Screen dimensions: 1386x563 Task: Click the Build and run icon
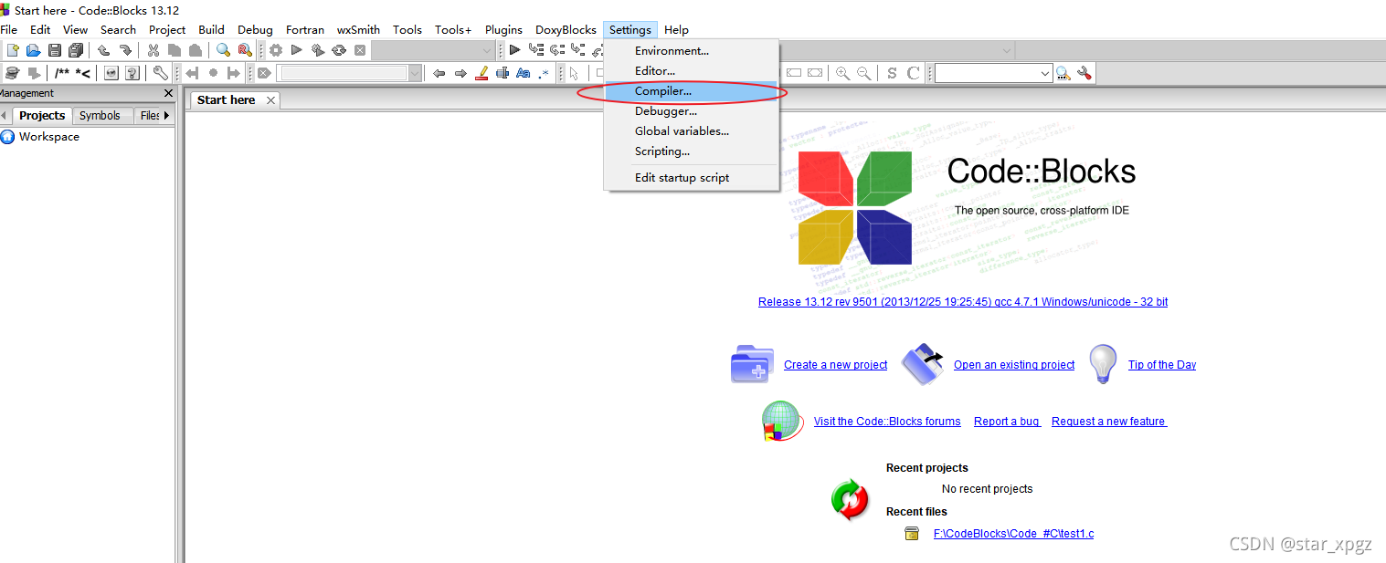click(318, 50)
